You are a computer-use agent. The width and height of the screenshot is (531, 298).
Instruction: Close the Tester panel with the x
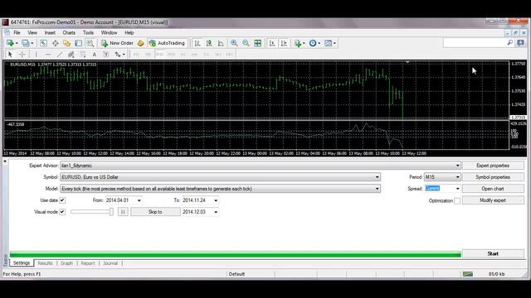(x=5, y=161)
